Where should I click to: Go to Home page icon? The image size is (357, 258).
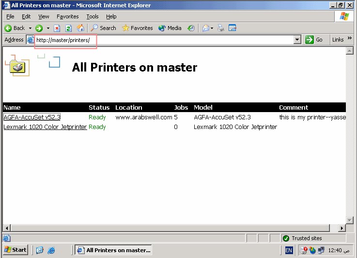coord(80,28)
